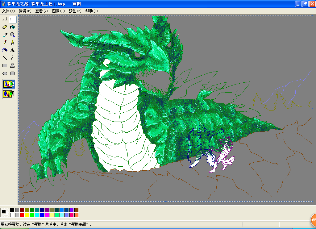Pick the orange palette swatch
Viewport: 316px width, 229px height.
click(x=77, y=215)
